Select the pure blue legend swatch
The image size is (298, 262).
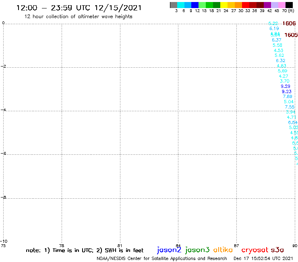click(x=195, y=5)
